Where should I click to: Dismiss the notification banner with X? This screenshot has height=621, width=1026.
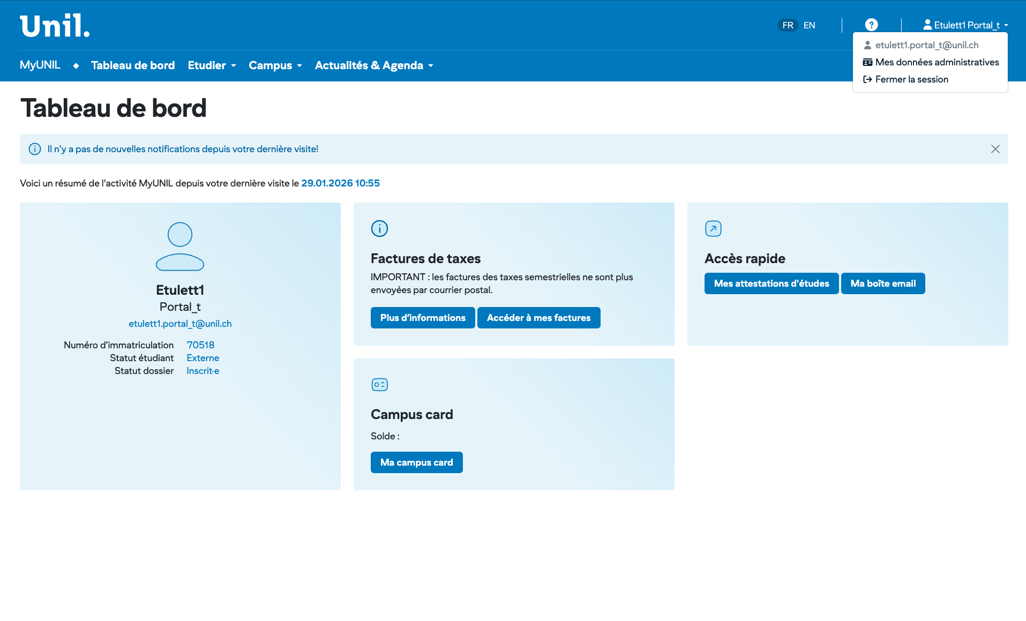pyautogui.click(x=995, y=149)
